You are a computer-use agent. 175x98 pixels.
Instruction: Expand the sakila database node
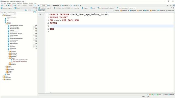pyautogui.click(x=4, y=19)
